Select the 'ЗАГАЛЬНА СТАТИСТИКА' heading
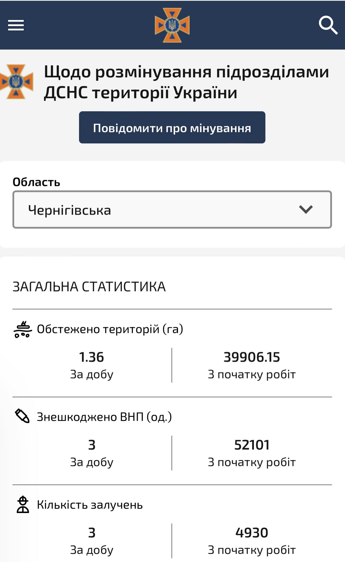Image resolution: width=345 pixels, height=562 pixels. tap(89, 287)
